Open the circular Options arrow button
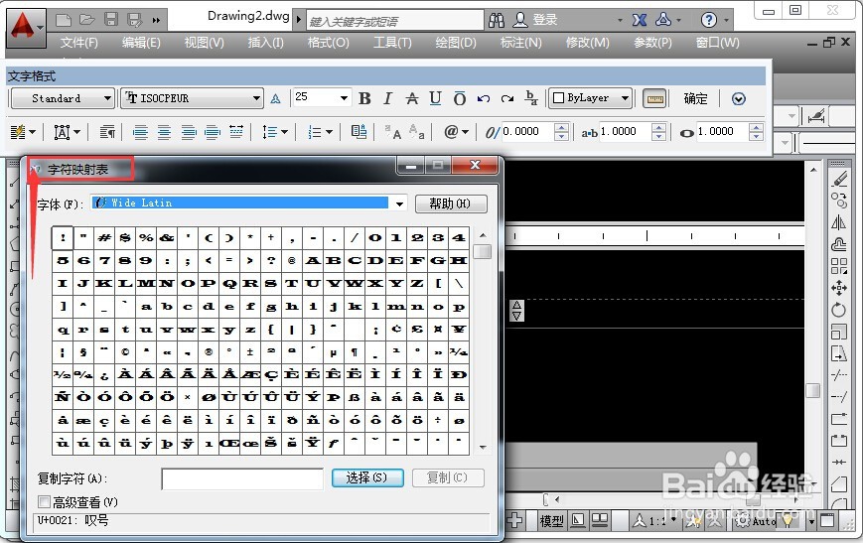The image size is (863, 543). coord(739,99)
